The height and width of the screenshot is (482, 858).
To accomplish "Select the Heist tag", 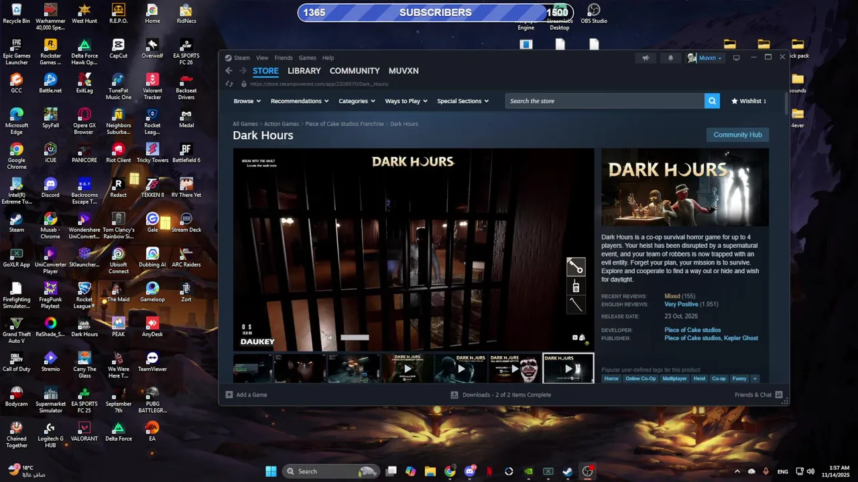I will 699,379.
